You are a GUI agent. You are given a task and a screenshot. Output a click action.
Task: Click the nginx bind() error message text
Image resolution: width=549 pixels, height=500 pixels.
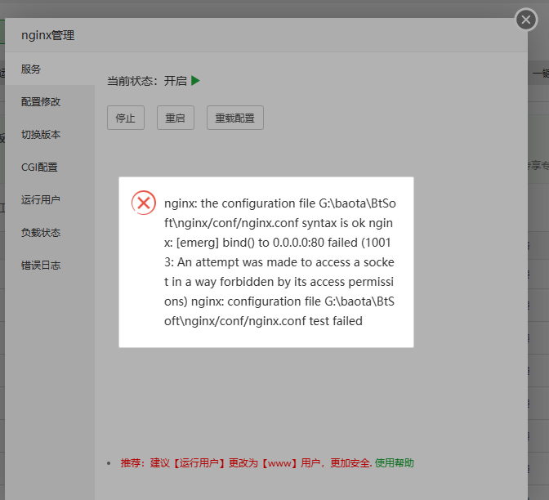pyautogui.click(x=279, y=262)
